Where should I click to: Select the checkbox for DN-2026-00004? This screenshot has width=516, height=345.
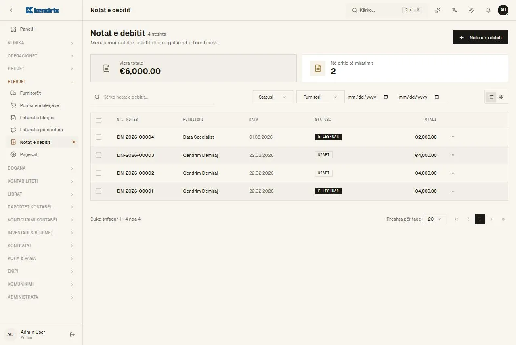click(99, 137)
